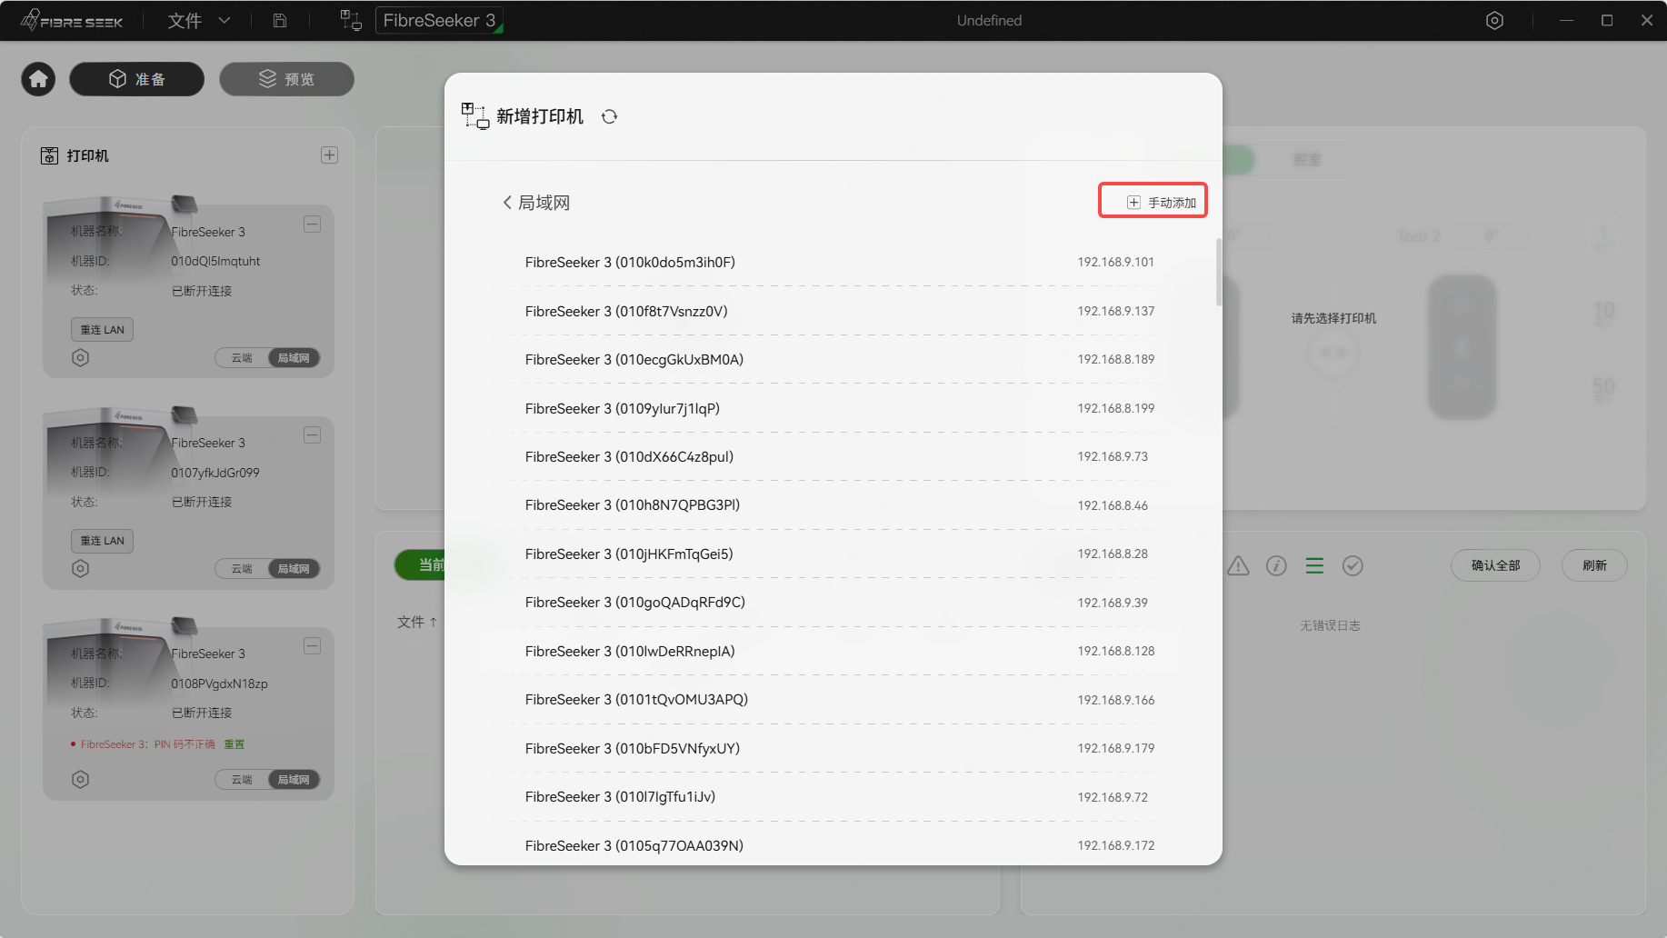This screenshot has height=938, width=1667.
Task: Refresh the add-printer device list icon
Action: [x=609, y=116]
